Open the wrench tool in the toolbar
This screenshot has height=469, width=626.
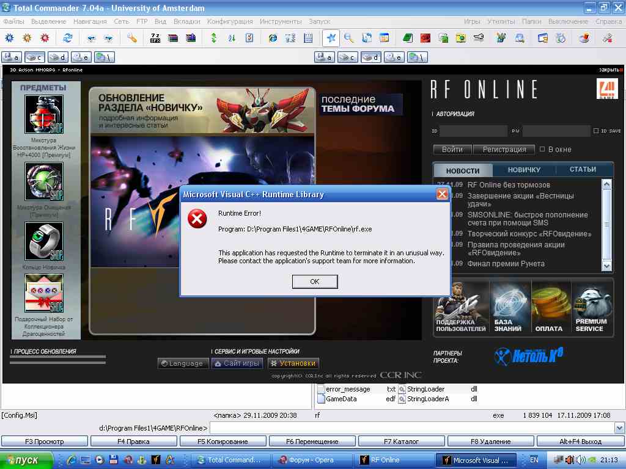coord(131,38)
